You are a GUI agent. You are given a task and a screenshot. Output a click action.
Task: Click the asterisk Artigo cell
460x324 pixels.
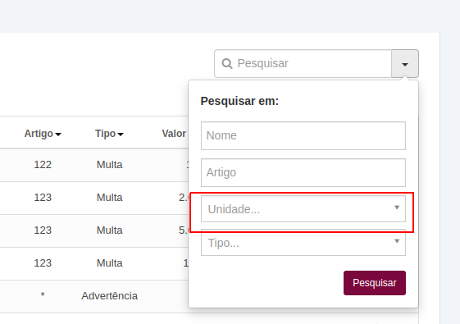43,294
